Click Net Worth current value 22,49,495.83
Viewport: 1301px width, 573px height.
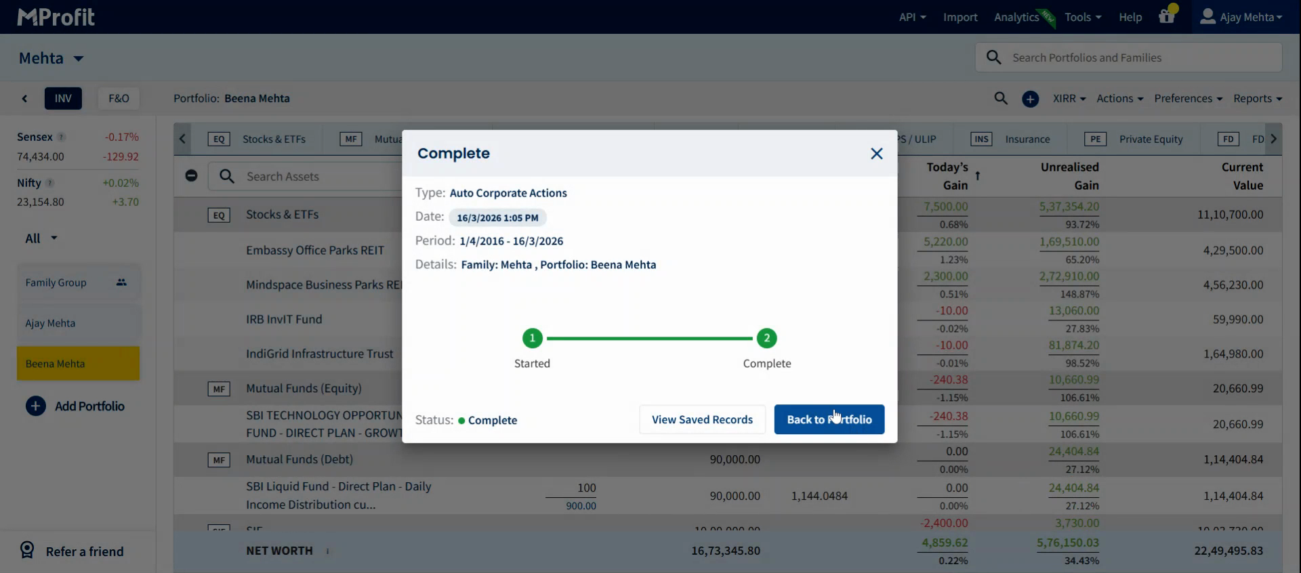[x=1228, y=551]
